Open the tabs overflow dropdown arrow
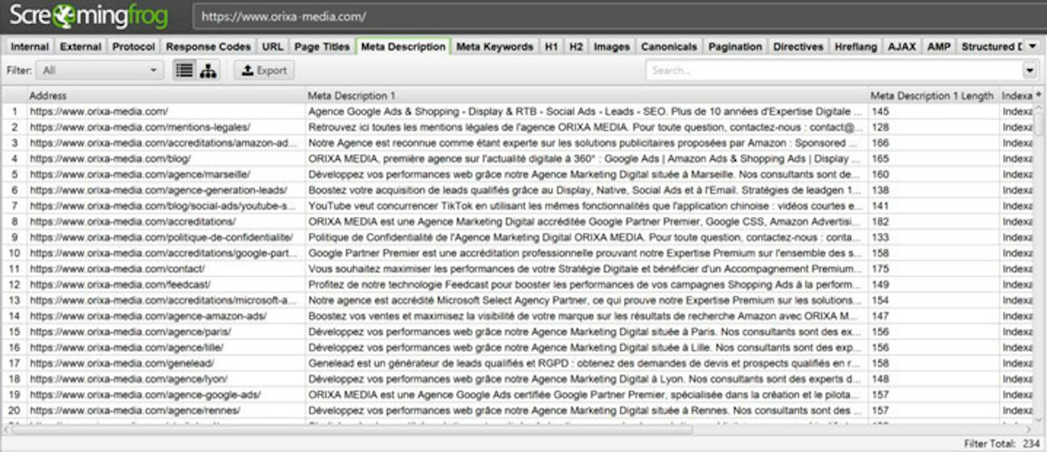The height and width of the screenshot is (452, 1047). coord(1032,46)
